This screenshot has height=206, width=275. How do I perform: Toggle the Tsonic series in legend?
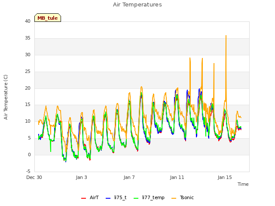[x=183, y=197]
